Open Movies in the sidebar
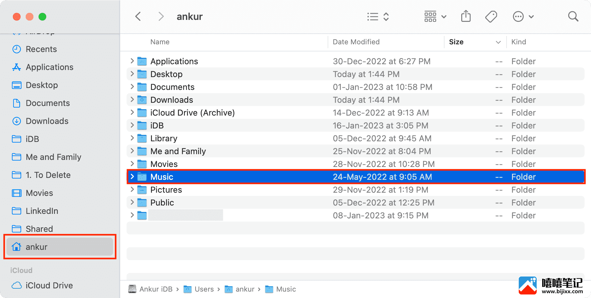 (x=32, y=193)
